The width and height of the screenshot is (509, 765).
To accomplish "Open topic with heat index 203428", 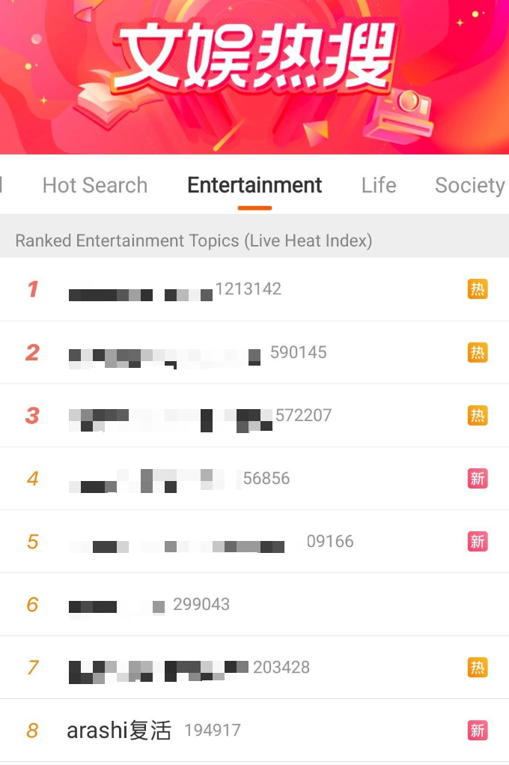I will tap(254, 668).
